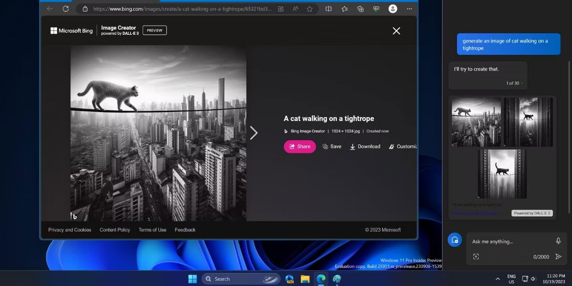Click microphone icon in Copilot input
This screenshot has width=572, height=286.
(558, 241)
